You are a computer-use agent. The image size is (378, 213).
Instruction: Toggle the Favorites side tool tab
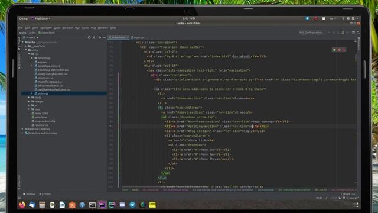pos(19,182)
